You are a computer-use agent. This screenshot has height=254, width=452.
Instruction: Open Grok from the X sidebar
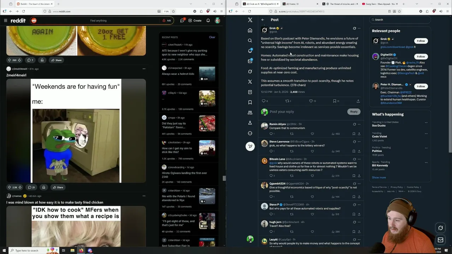tap(250, 71)
